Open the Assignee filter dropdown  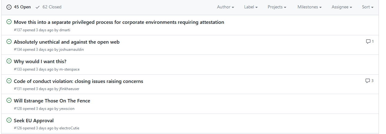click(x=342, y=7)
